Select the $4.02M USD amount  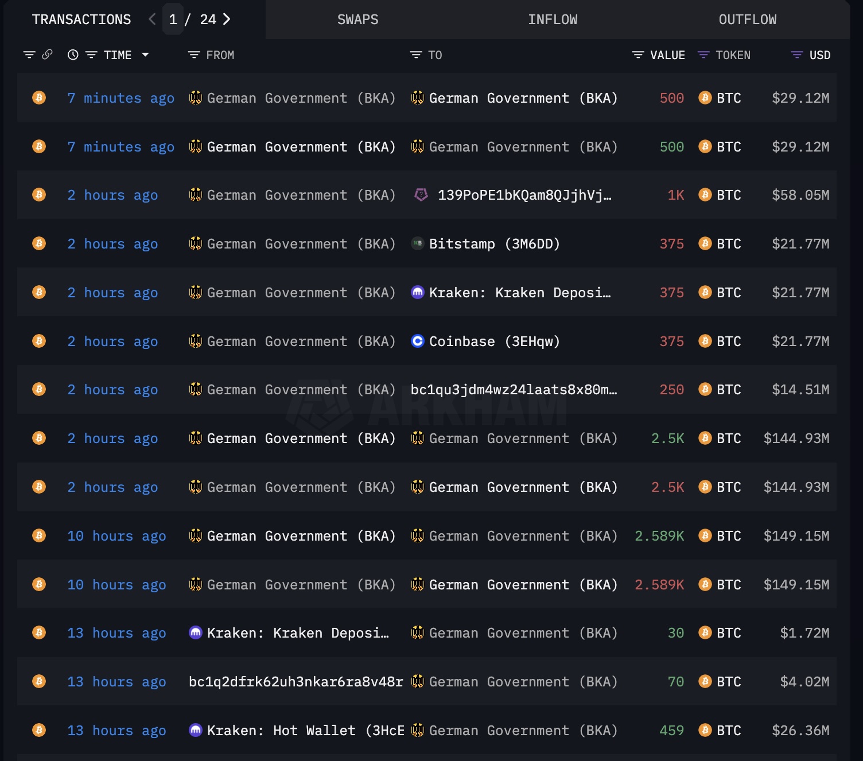[x=804, y=682]
